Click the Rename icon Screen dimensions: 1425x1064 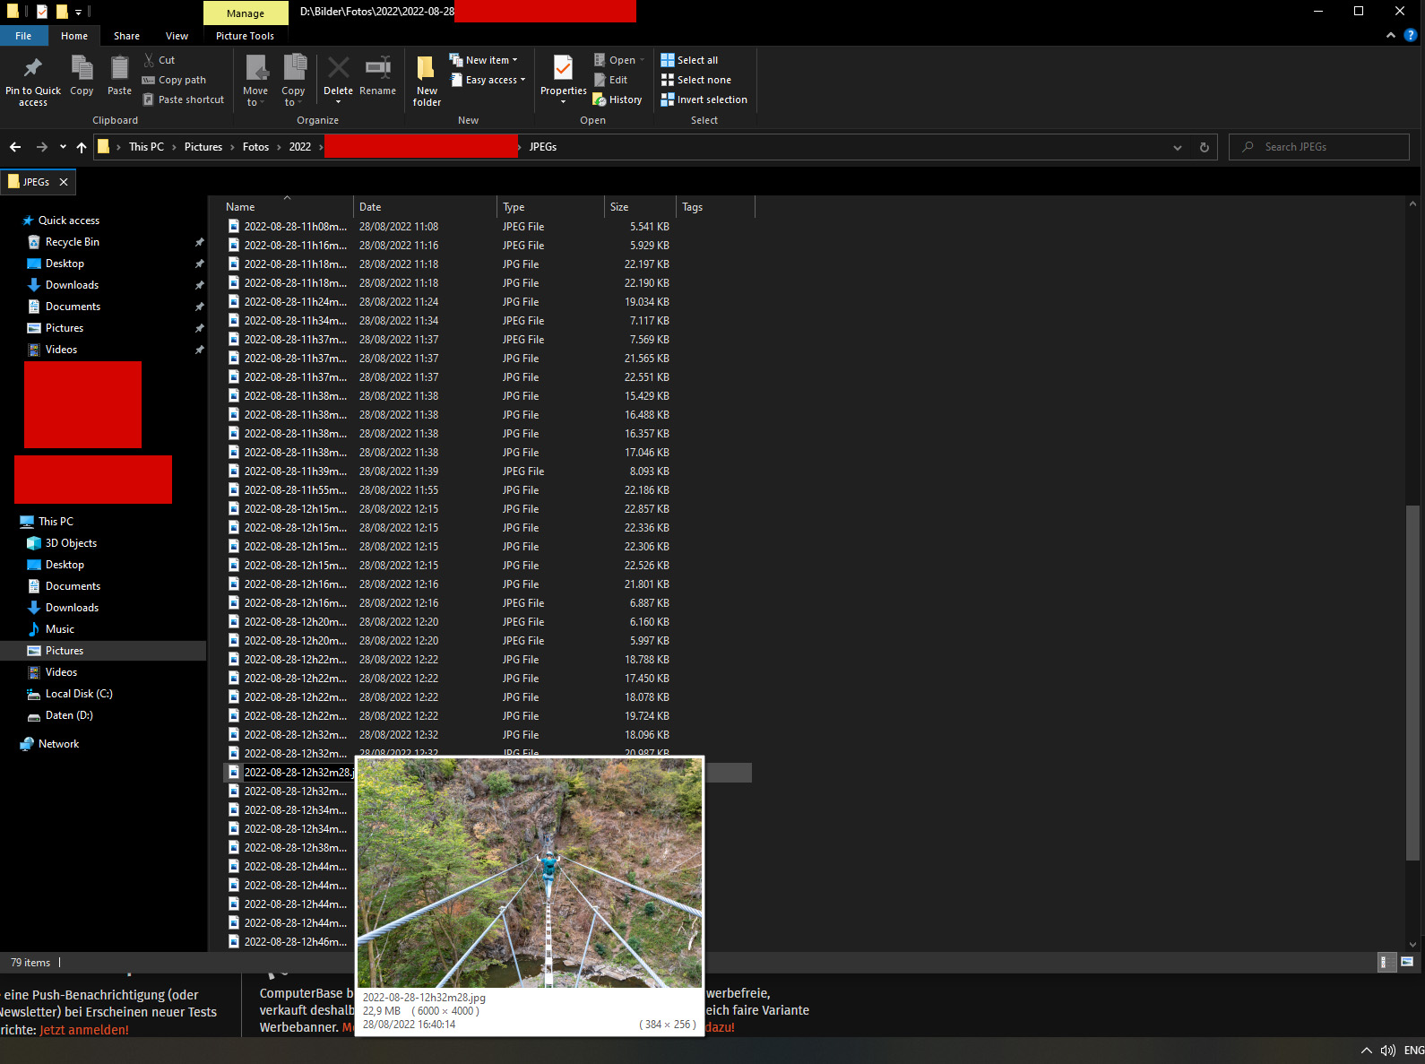pyautogui.click(x=377, y=68)
